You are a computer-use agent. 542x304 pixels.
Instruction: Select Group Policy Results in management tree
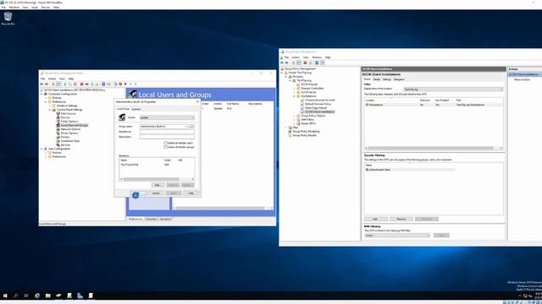pyautogui.click(x=304, y=135)
